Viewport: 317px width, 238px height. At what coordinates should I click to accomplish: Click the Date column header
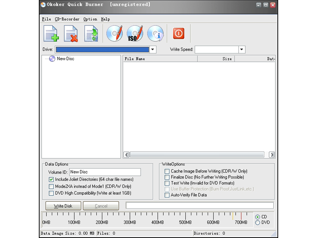[x=255, y=59]
